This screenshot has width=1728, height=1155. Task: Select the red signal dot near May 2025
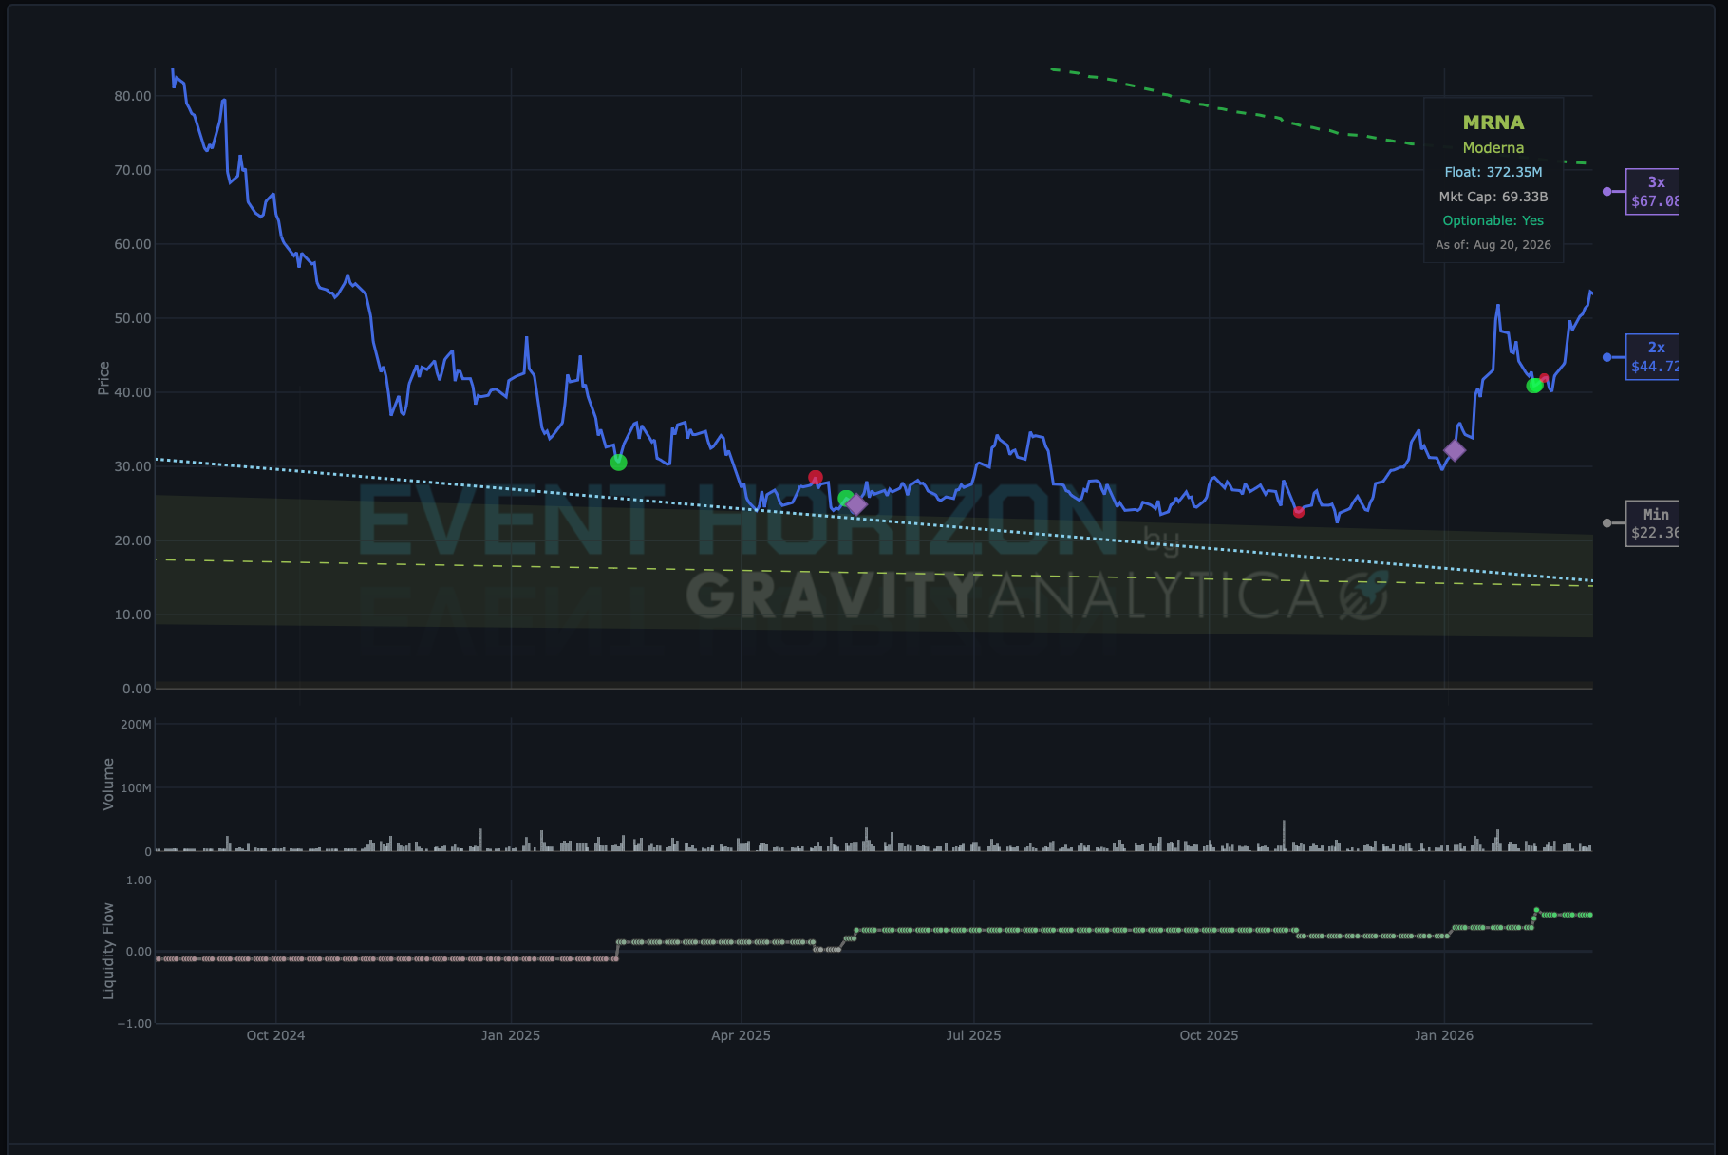[x=816, y=478]
